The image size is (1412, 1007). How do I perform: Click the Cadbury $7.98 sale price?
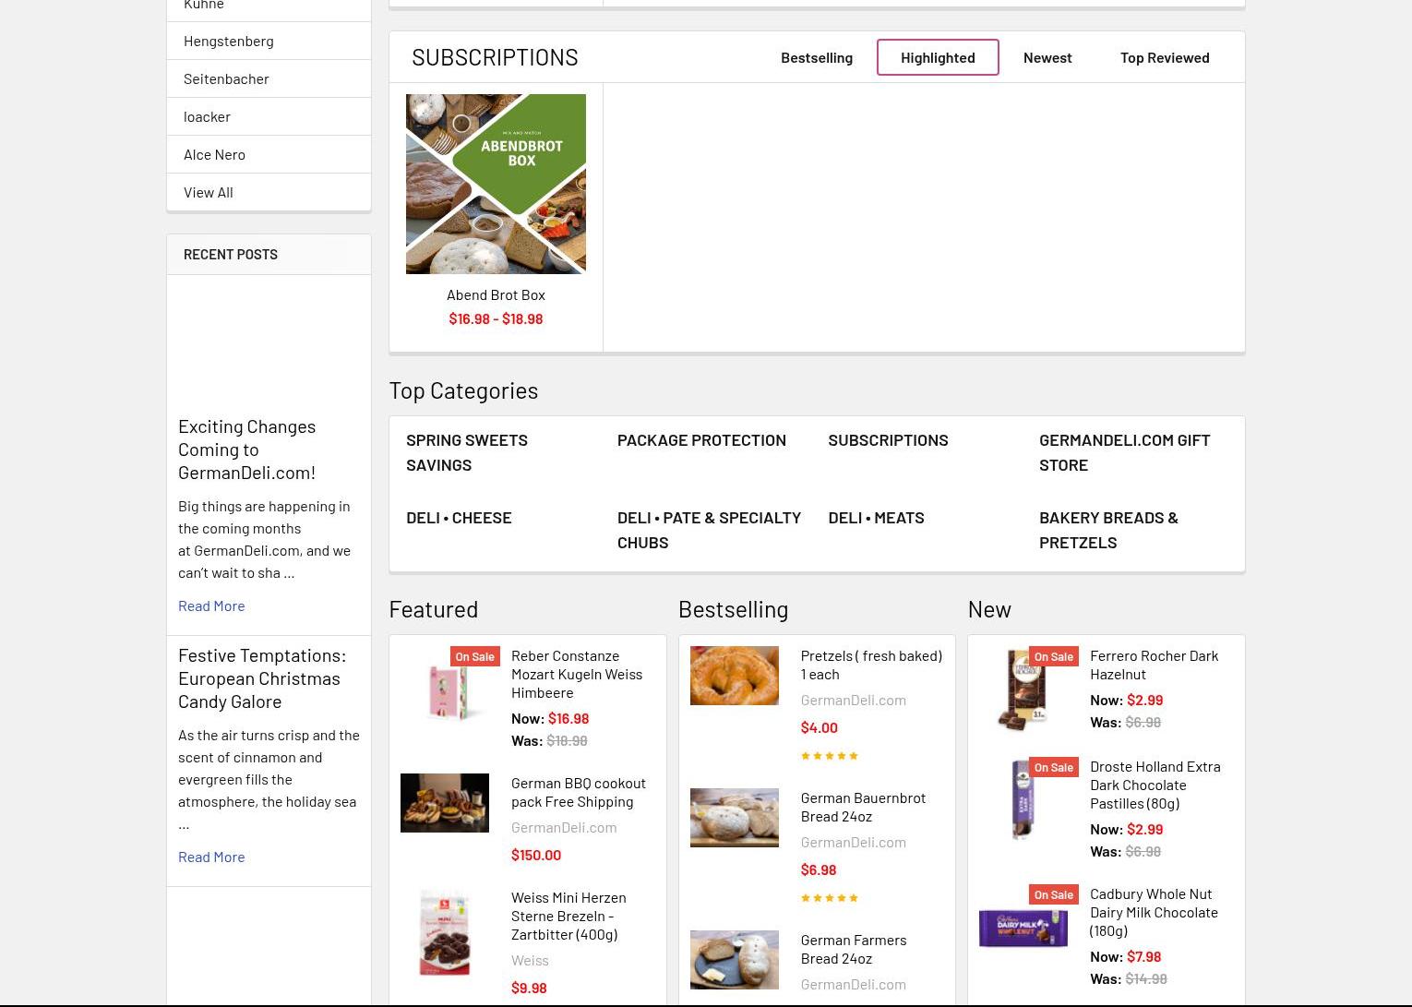coord(1144,956)
